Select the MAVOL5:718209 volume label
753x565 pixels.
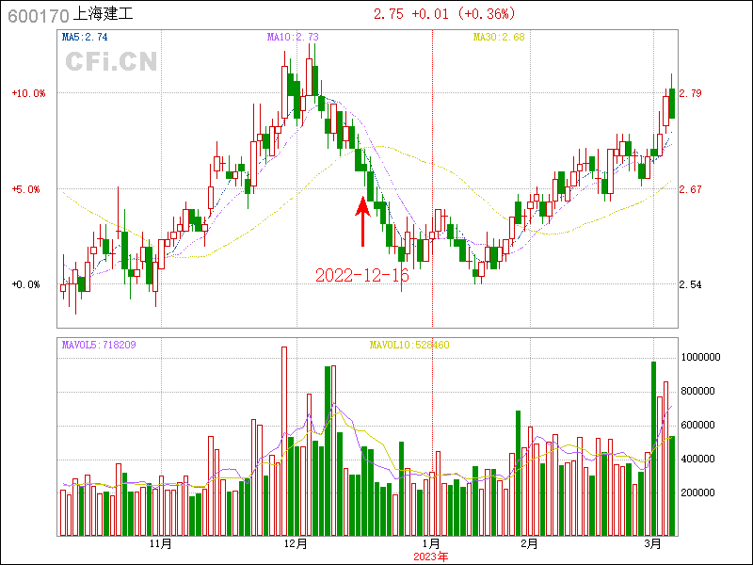pyautogui.click(x=99, y=345)
